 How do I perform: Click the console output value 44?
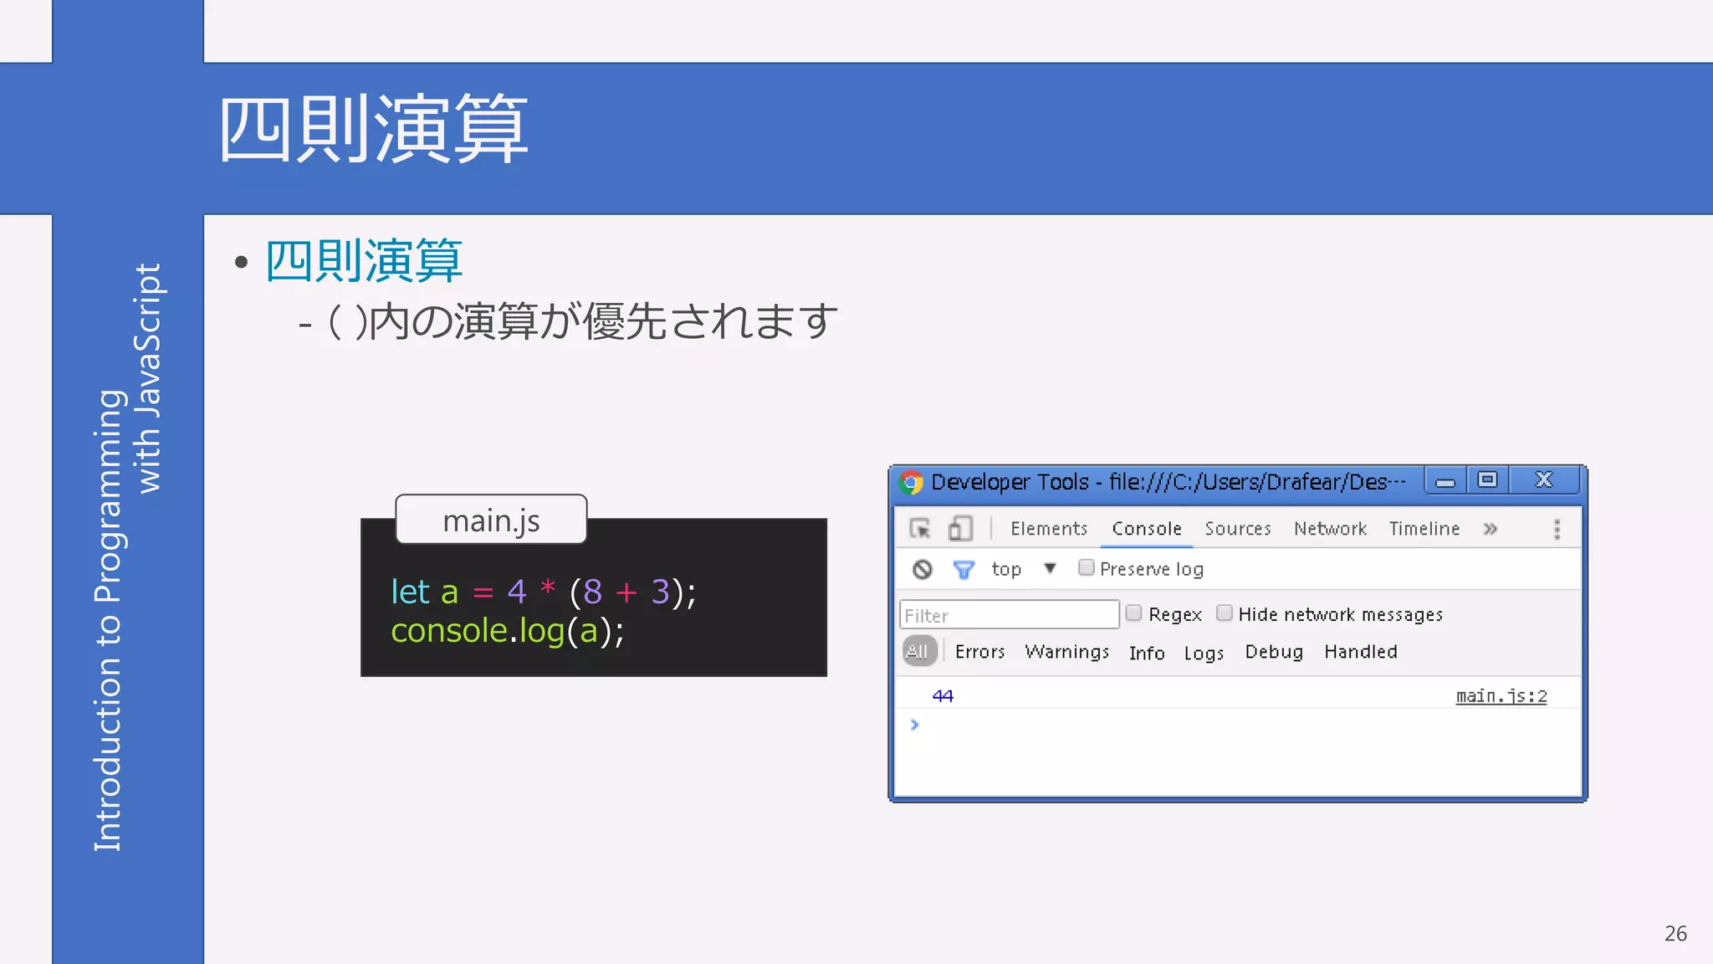click(943, 696)
